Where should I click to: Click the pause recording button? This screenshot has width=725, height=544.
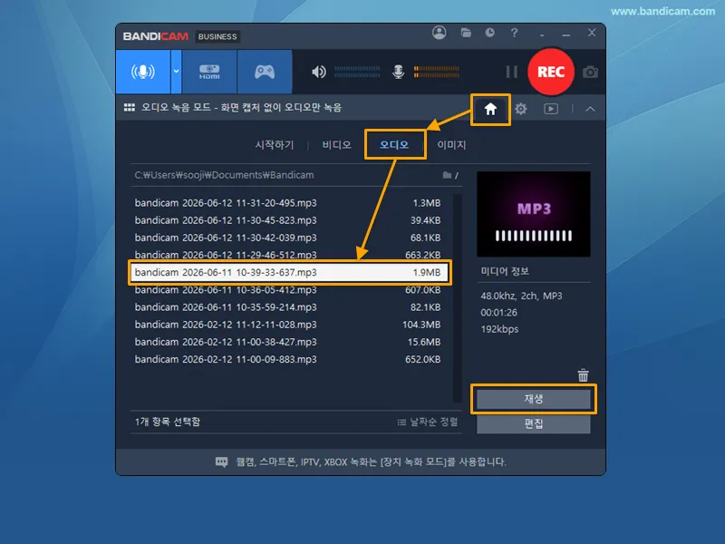[x=511, y=72]
